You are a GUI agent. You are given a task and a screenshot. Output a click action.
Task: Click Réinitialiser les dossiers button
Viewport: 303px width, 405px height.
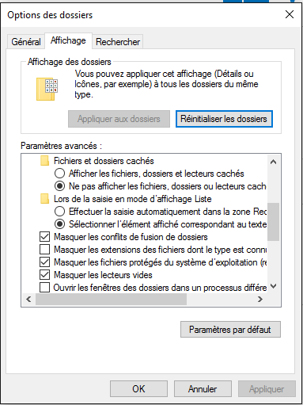pyautogui.click(x=224, y=119)
